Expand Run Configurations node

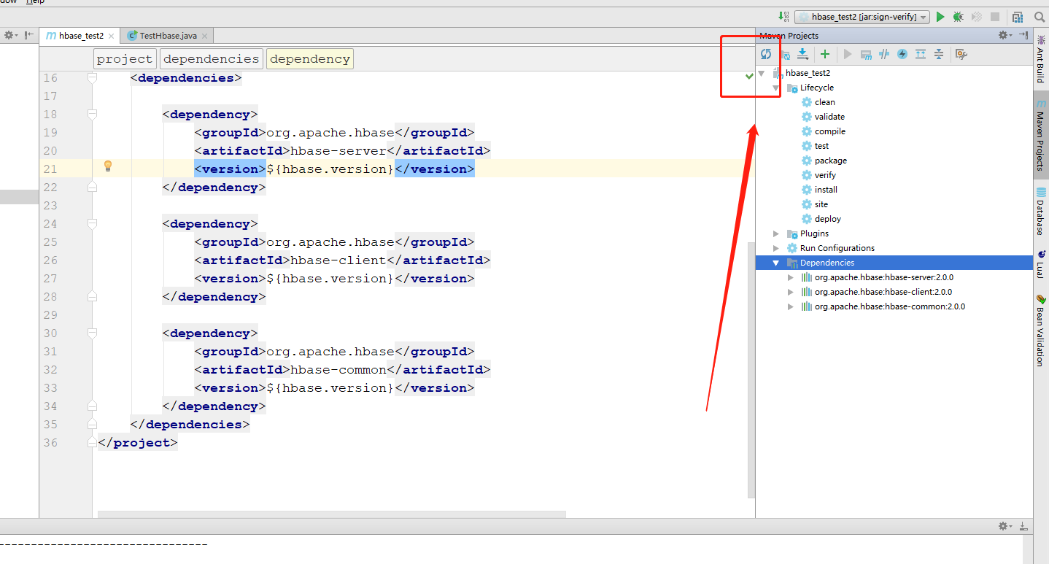tap(776, 248)
